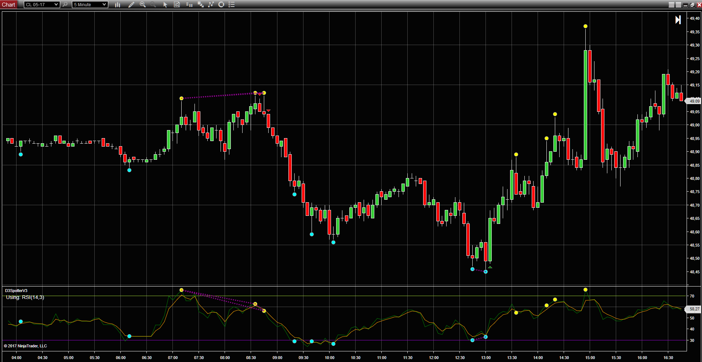Click the yellow dot above the 15:00 price spike

[x=585, y=26]
